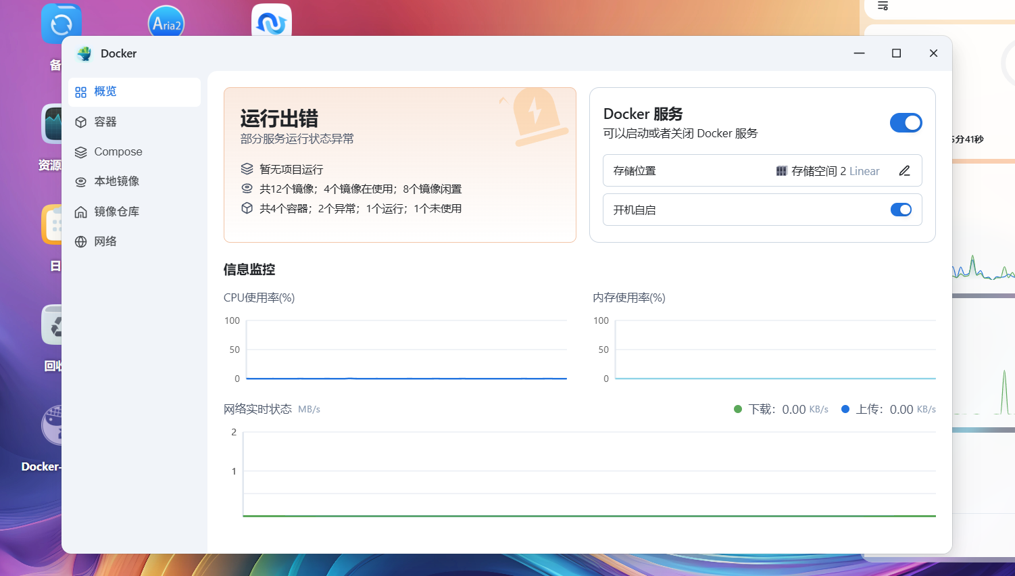Click the 本地镜像 disc icon in sidebar

coord(81,182)
